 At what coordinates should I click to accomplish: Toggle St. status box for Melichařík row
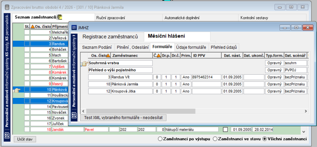27,32
